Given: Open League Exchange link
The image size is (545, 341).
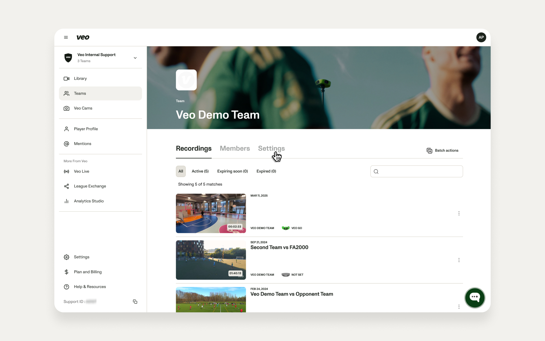Looking at the screenshot, I should point(100,186).
